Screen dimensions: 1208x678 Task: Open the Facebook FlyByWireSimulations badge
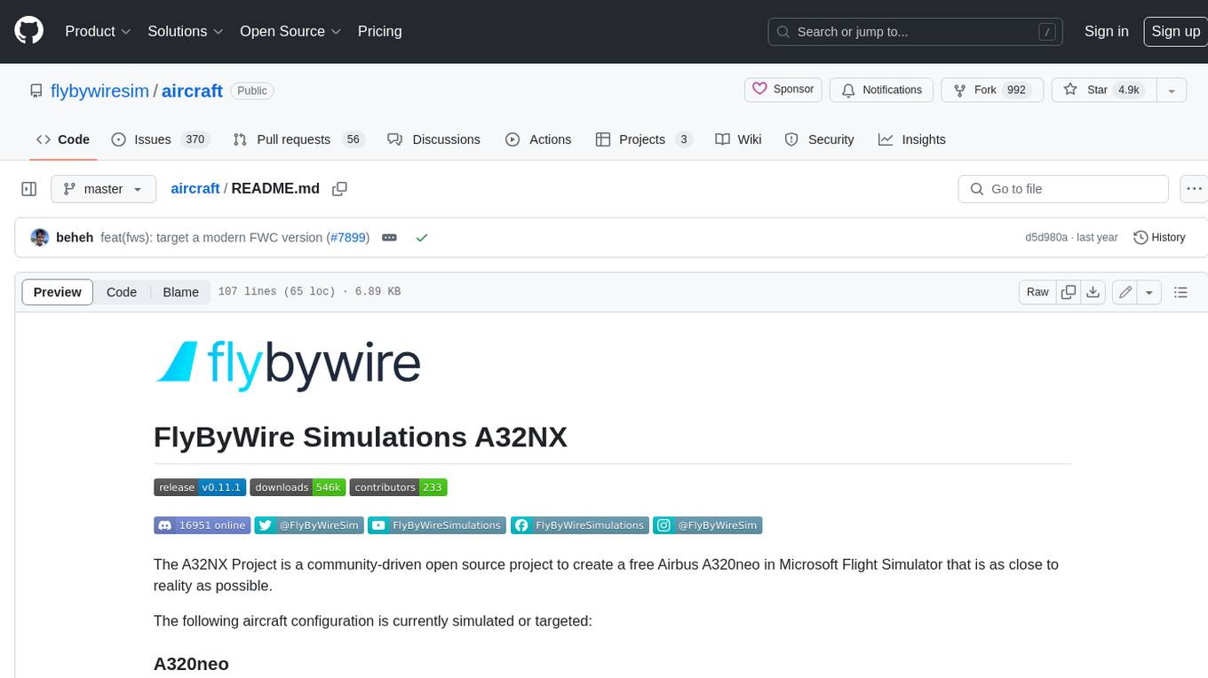580,525
